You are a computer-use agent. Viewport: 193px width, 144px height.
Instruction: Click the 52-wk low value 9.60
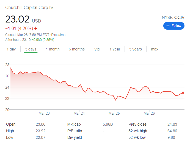coord(171,137)
